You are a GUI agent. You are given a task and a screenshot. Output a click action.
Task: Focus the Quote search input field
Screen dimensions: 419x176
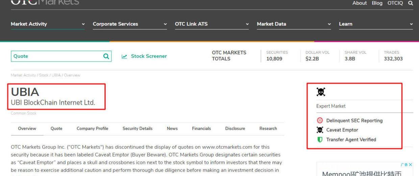pos(56,56)
